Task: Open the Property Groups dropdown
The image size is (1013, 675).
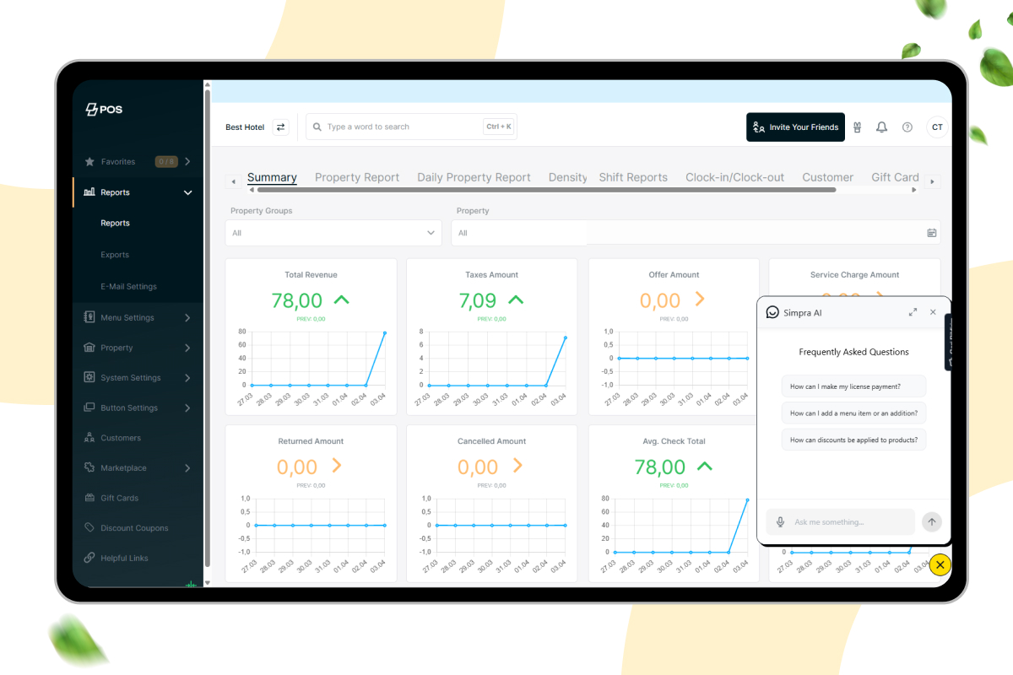Action: (333, 233)
